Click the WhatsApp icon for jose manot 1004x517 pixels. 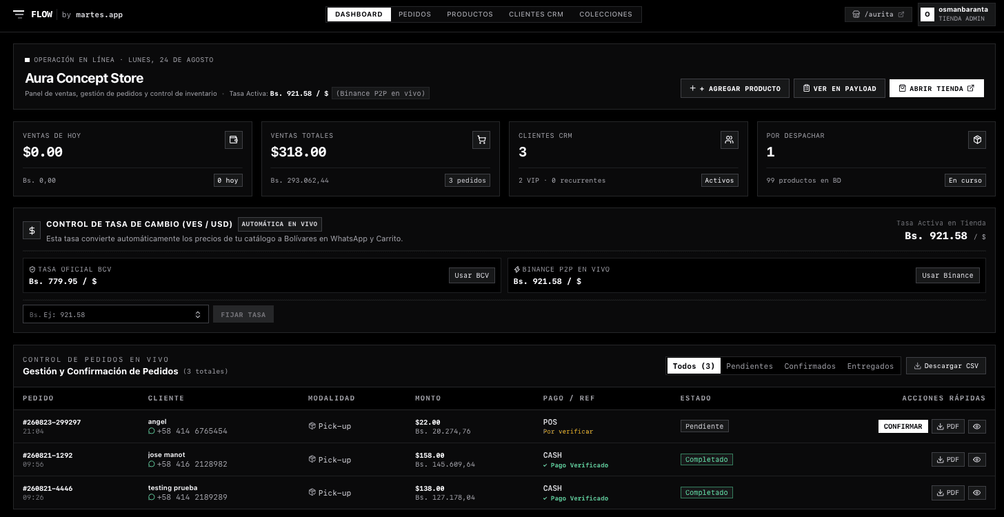point(152,464)
